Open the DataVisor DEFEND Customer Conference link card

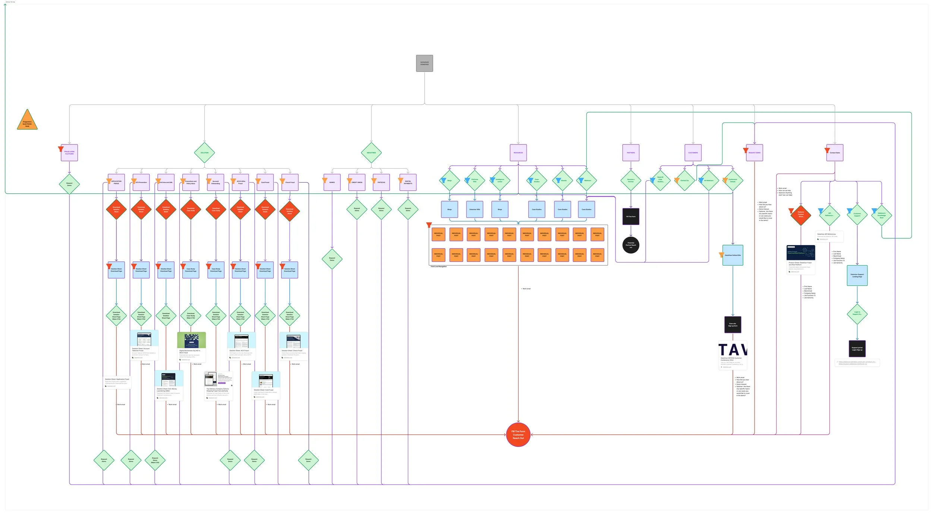[733, 355]
